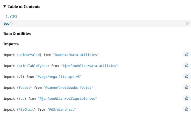Click the printTableTypes import name
The image size is (191, 119).
pyautogui.click(x=33, y=66)
